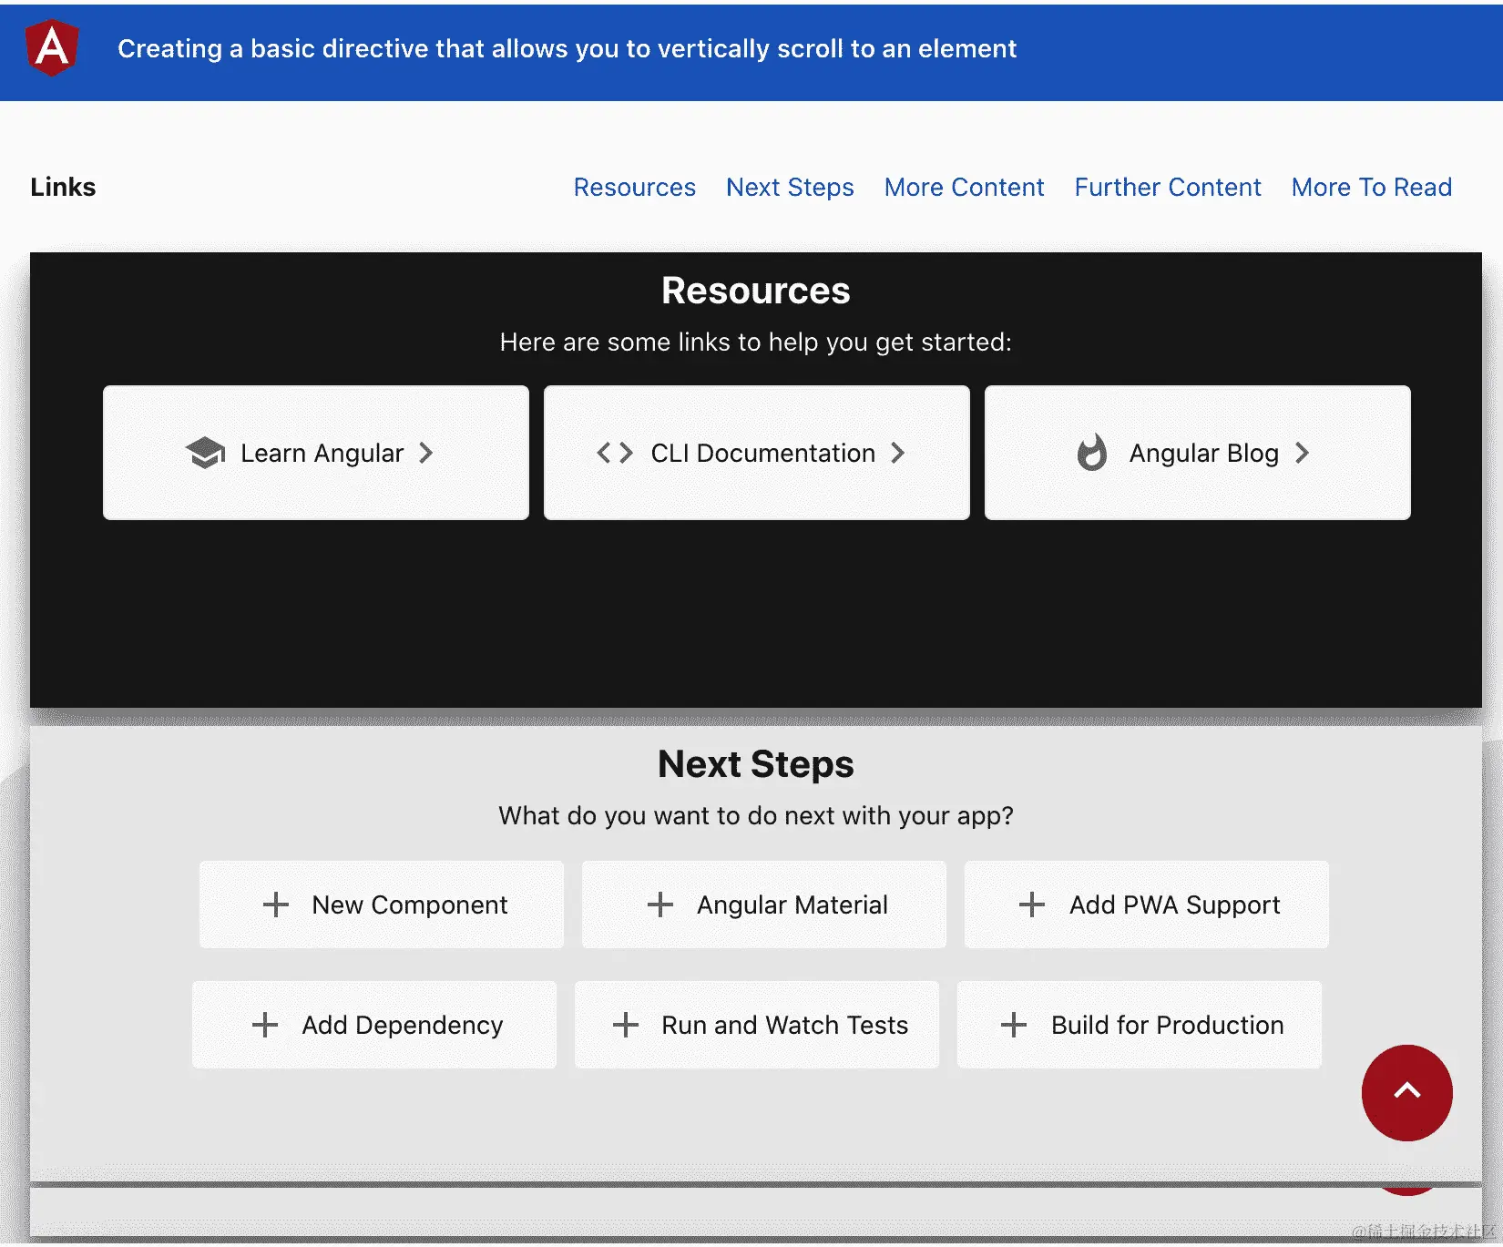Click the chevron on CLI Documentation card

[898, 453]
